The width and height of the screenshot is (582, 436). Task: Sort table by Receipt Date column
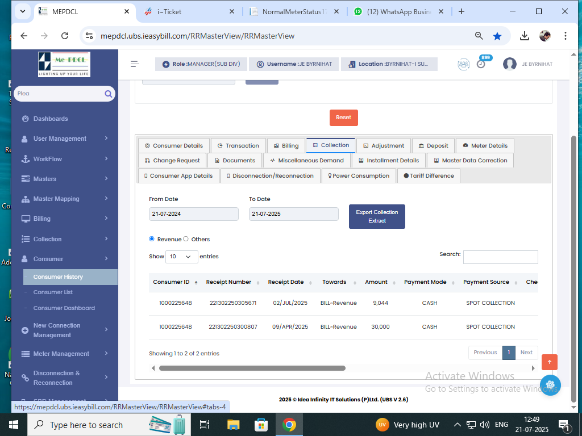coord(290,282)
